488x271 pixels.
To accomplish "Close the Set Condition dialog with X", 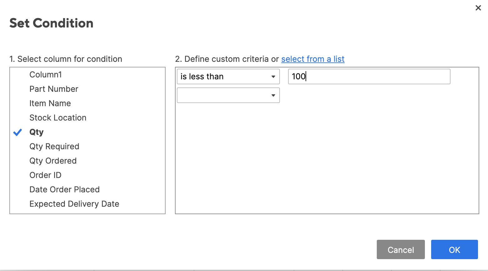I will point(478,8).
